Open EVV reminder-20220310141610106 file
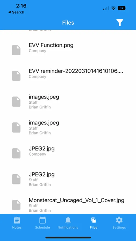This screenshot has width=136, height=241. (68, 73)
